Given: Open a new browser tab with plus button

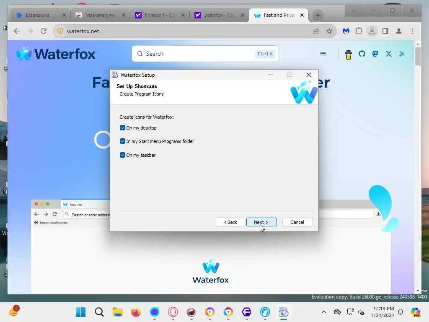Looking at the screenshot, I should (318, 15).
